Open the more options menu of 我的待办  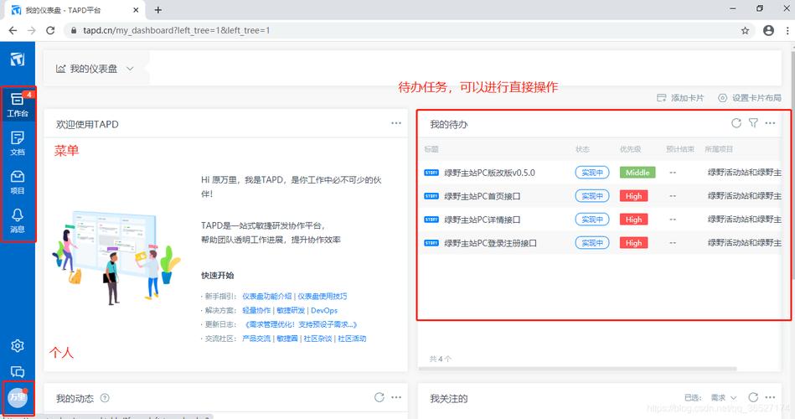pos(770,123)
